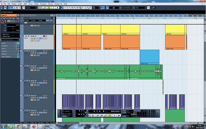Select the Glue tool
Screen dimensions: 206x129
[70, 8]
